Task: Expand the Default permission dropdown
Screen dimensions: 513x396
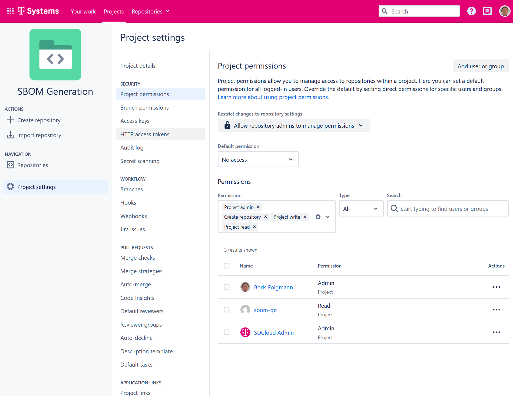Action: click(258, 160)
